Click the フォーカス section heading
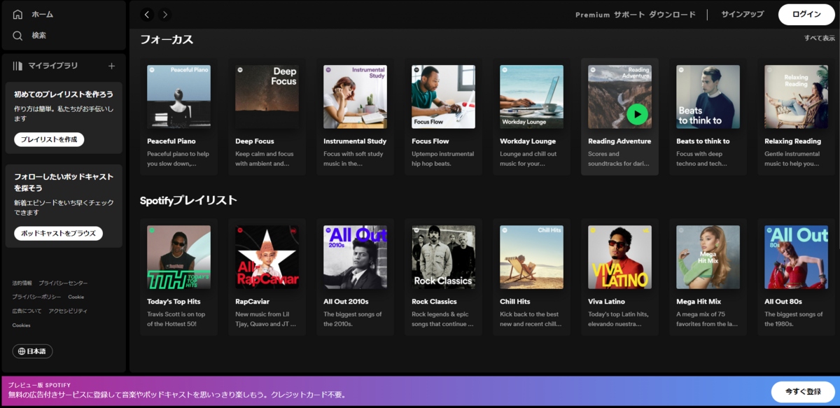The image size is (840, 408). point(167,40)
